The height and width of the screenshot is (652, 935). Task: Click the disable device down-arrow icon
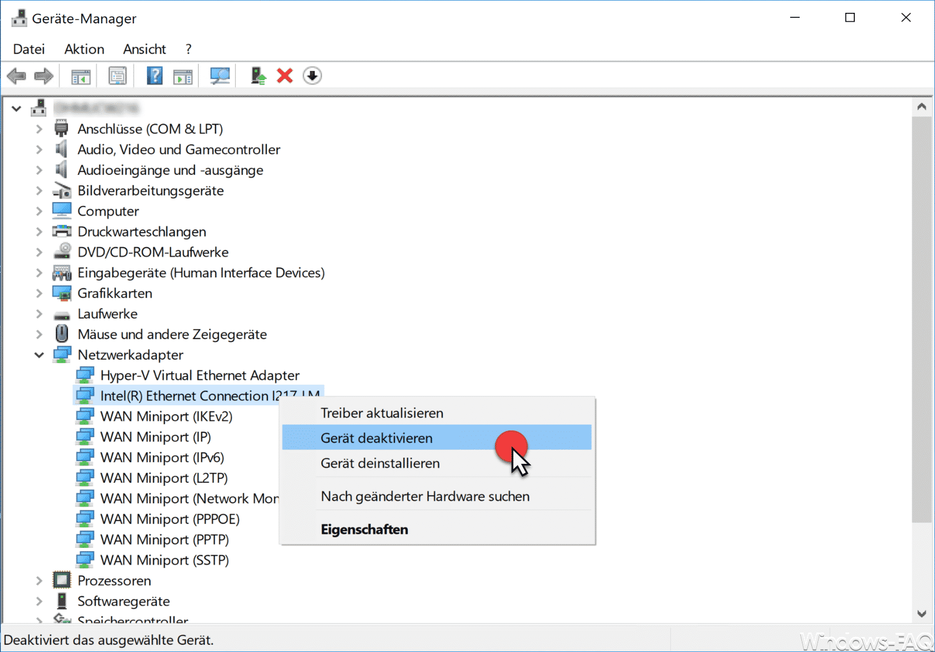[312, 76]
